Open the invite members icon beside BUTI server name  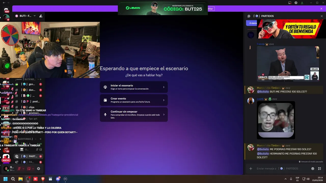[x=41, y=16]
